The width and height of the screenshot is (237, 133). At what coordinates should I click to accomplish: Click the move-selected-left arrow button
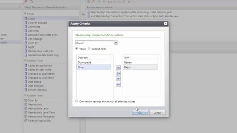pyautogui.click(x=118, y=79)
